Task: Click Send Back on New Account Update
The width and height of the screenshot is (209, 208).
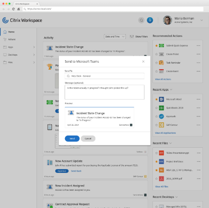Action: pos(76,171)
